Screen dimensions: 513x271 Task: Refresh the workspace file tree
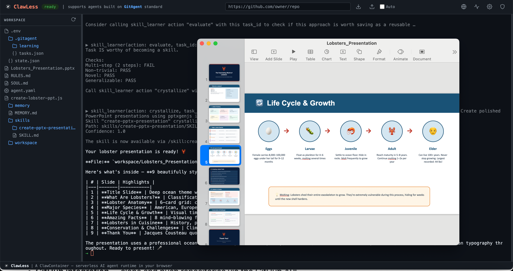tap(73, 19)
